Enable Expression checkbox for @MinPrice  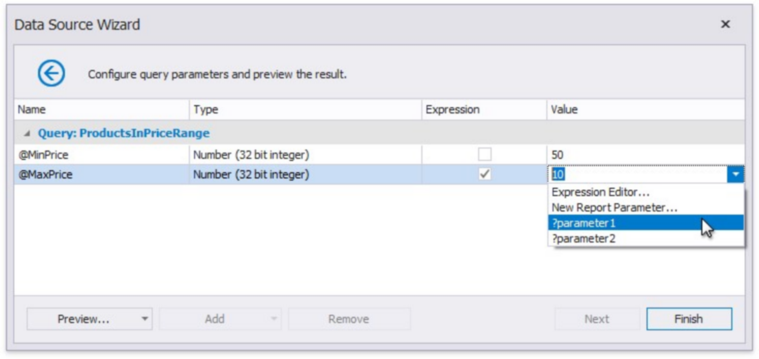point(484,155)
